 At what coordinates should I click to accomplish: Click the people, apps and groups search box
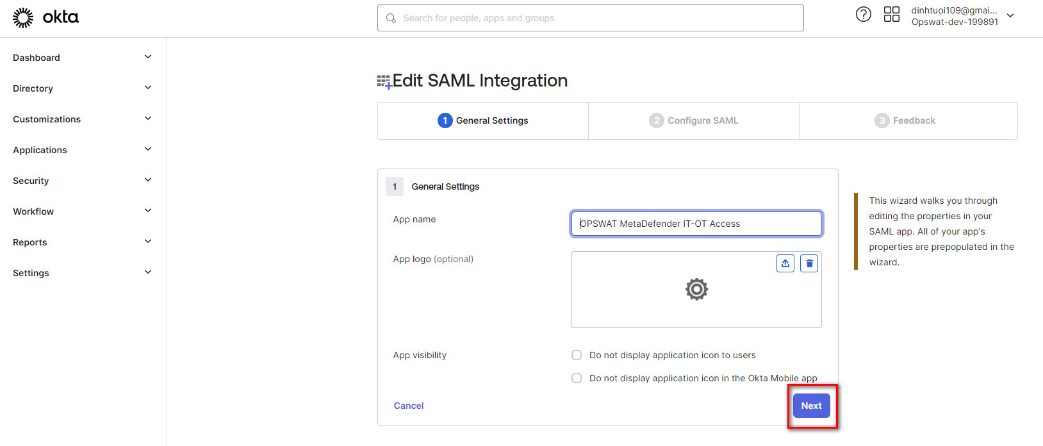(596, 18)
